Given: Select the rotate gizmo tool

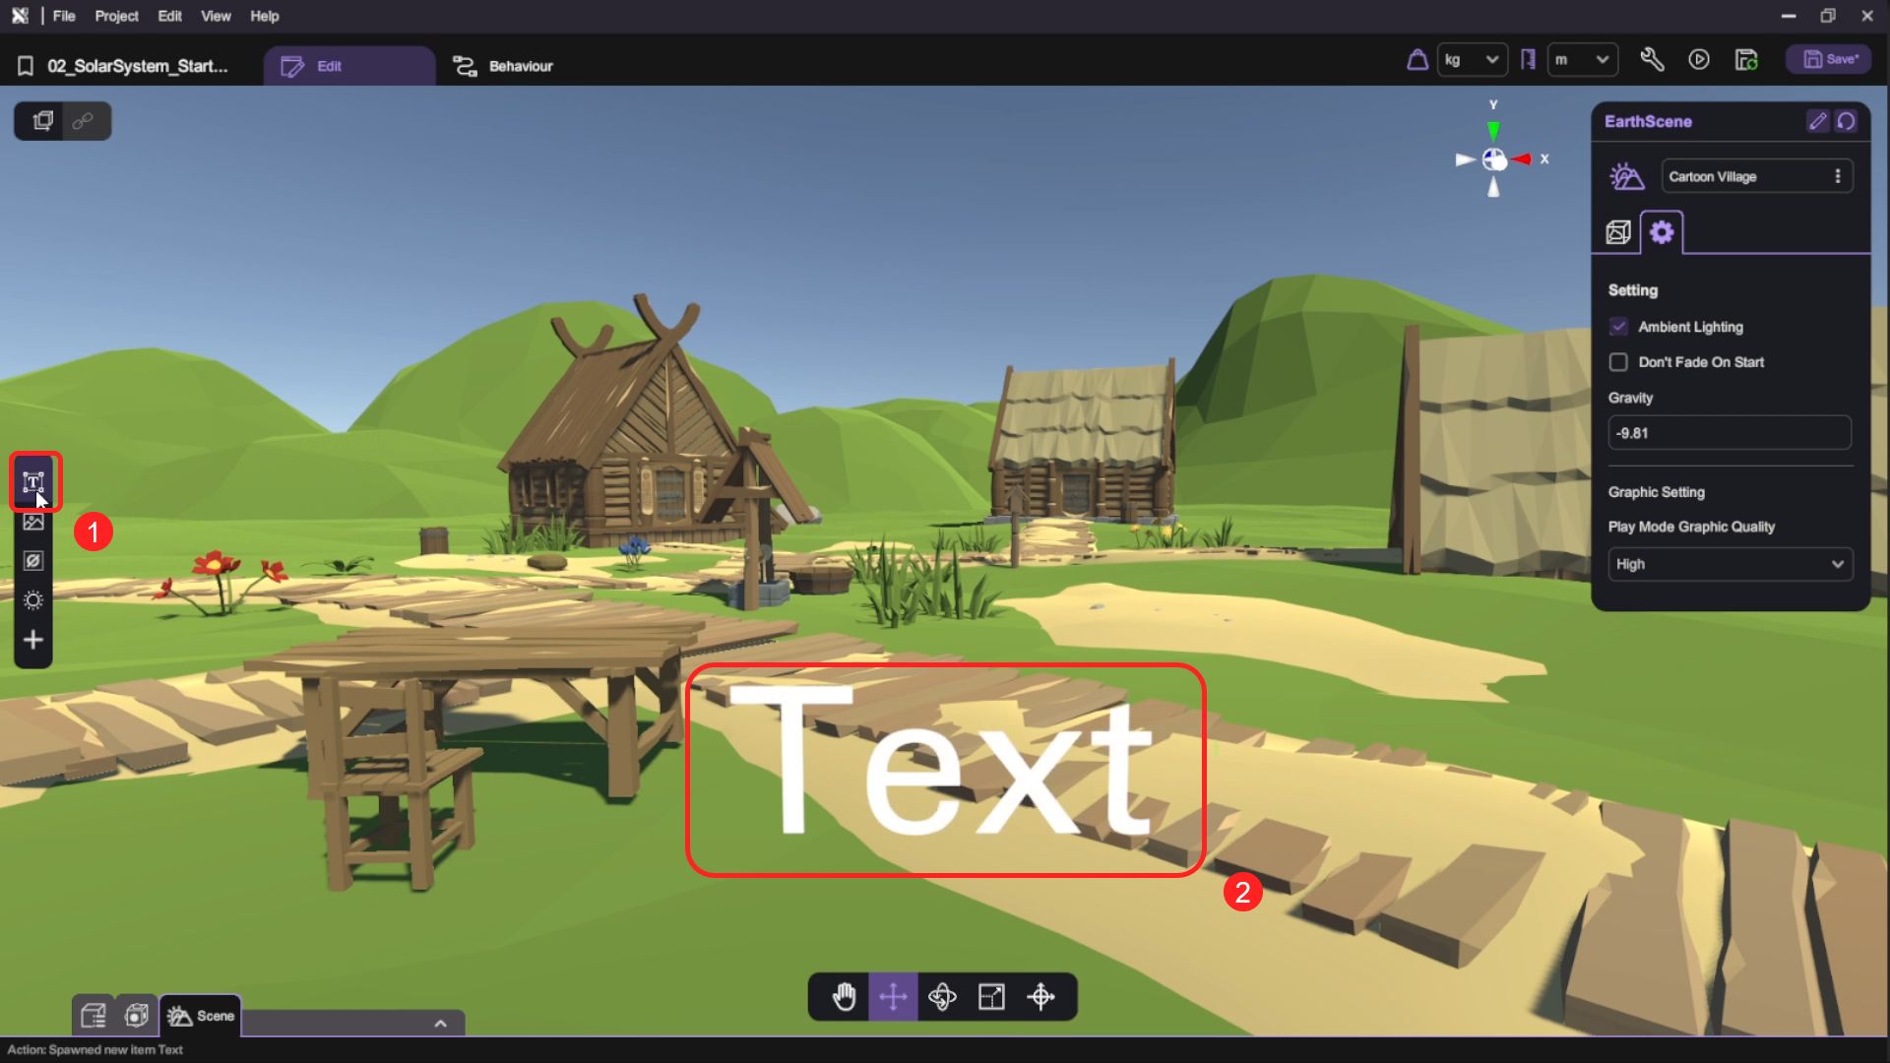Looking at the screenshot, I should point(942,997).
